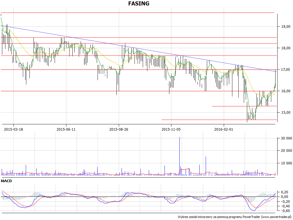Click the -0,20 MACD axis label

pyautogui.click(x=286, y=202)
